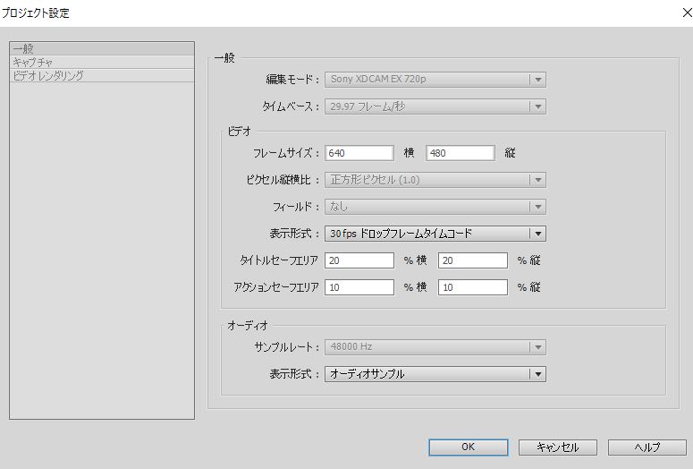Click the アクションセーフエリア vertical percent field

473,287
